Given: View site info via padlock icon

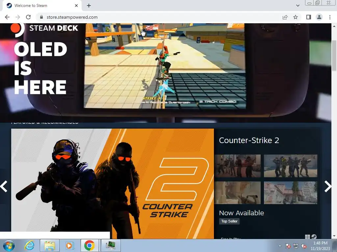Looking at the screenshot, I should [41, 17].
